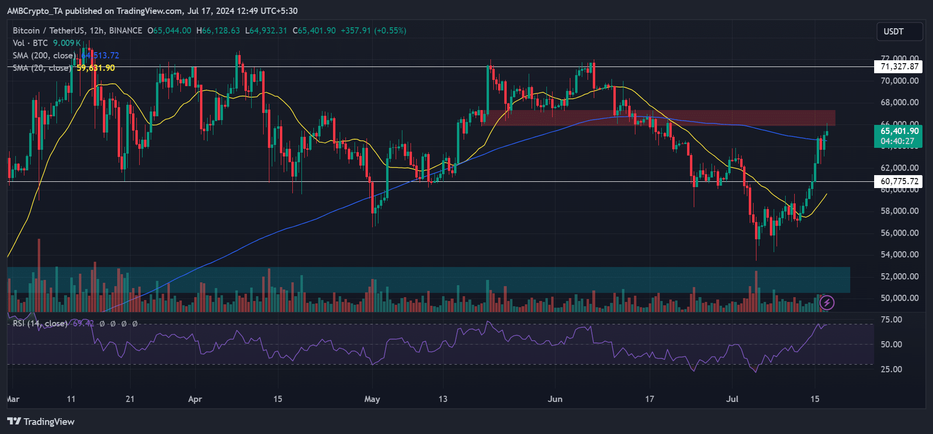Select the RSI (14, close) indicator legend
Viewport: 933px width, 434px height.
pyautogui.click(x=40, y=324)
